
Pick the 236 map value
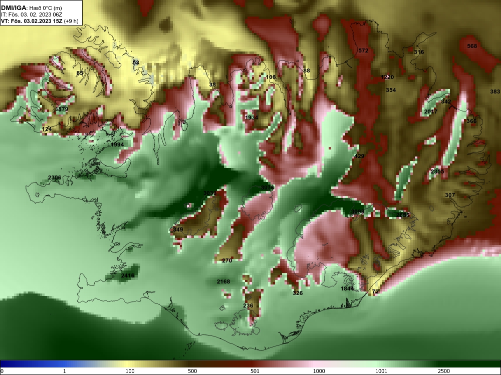pyautogui.click(x=248, y=305)
